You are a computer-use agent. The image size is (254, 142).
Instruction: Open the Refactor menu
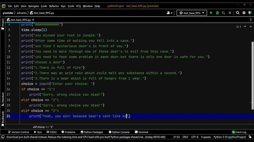pos(54,6)
